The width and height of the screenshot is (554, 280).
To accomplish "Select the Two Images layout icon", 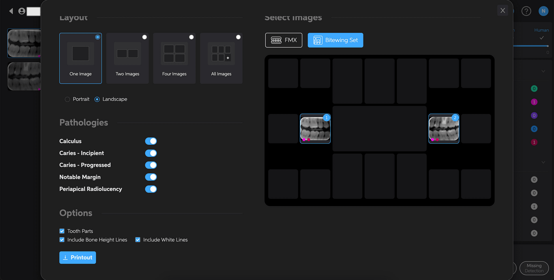I will (x=127, y=54).
